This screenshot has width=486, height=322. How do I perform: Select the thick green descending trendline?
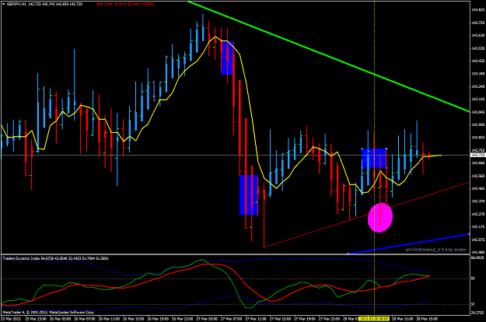tap(329, 57)
